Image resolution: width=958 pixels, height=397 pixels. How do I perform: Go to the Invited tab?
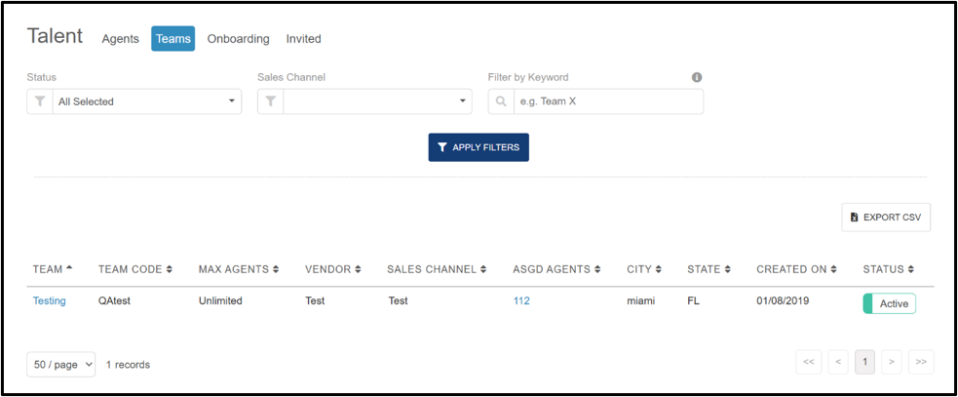coord(304,39)
